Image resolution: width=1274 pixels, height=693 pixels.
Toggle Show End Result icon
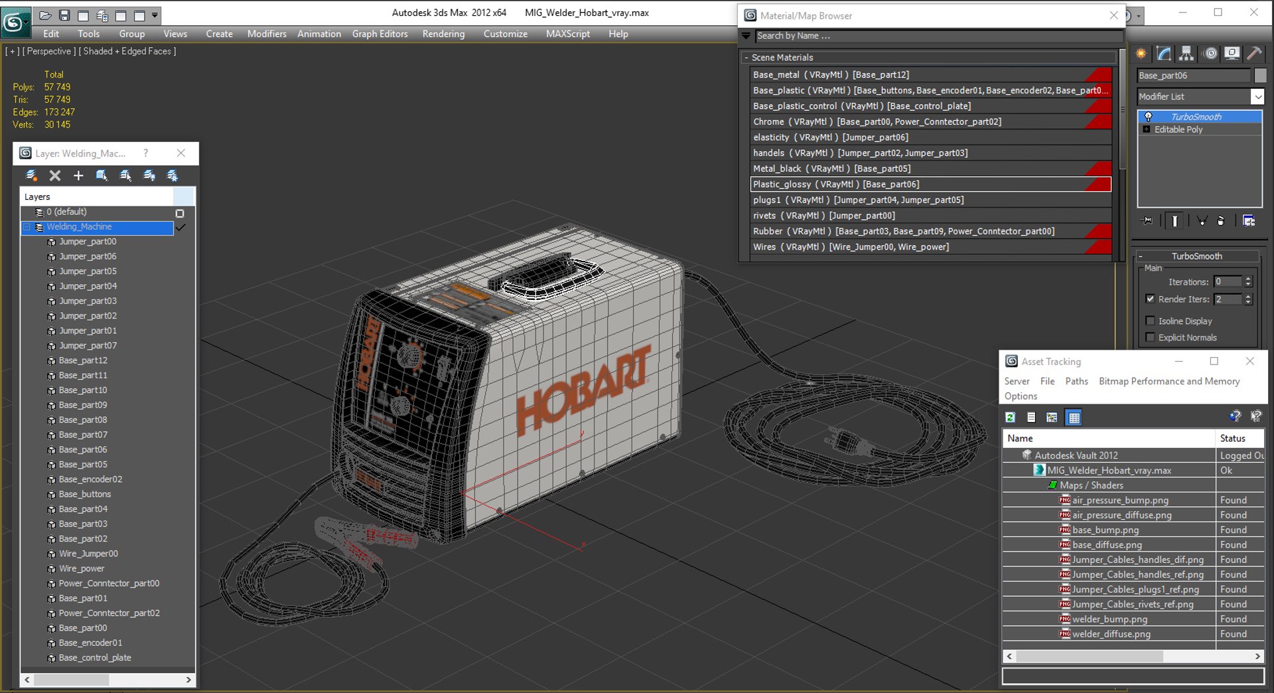click(x=1174, y=221)
